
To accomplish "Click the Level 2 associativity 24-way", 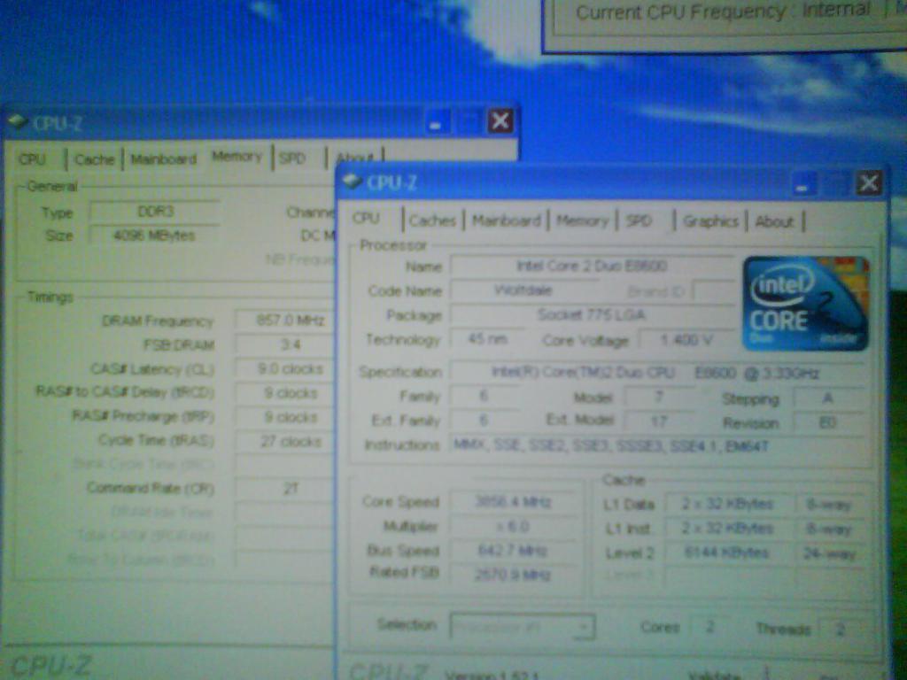I will (829, 554).
